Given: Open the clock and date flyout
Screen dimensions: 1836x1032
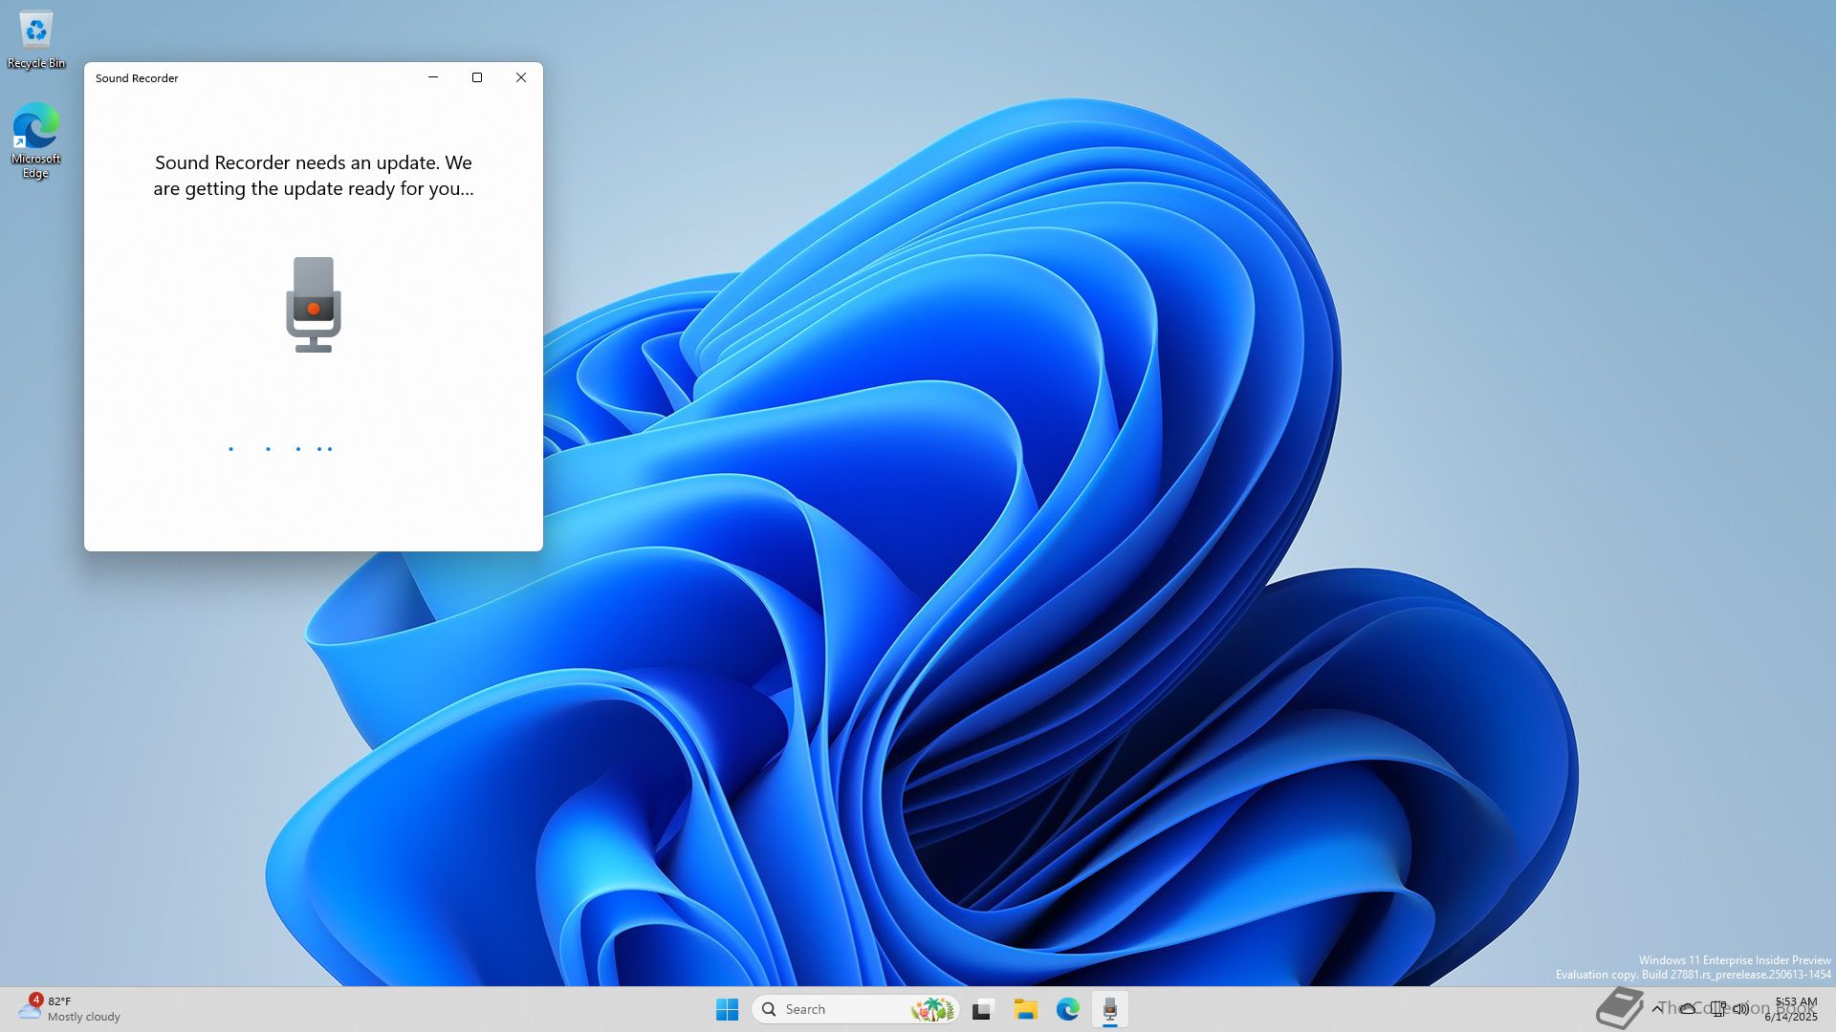Looking at the screenshot, I should coord(1793,1008).
